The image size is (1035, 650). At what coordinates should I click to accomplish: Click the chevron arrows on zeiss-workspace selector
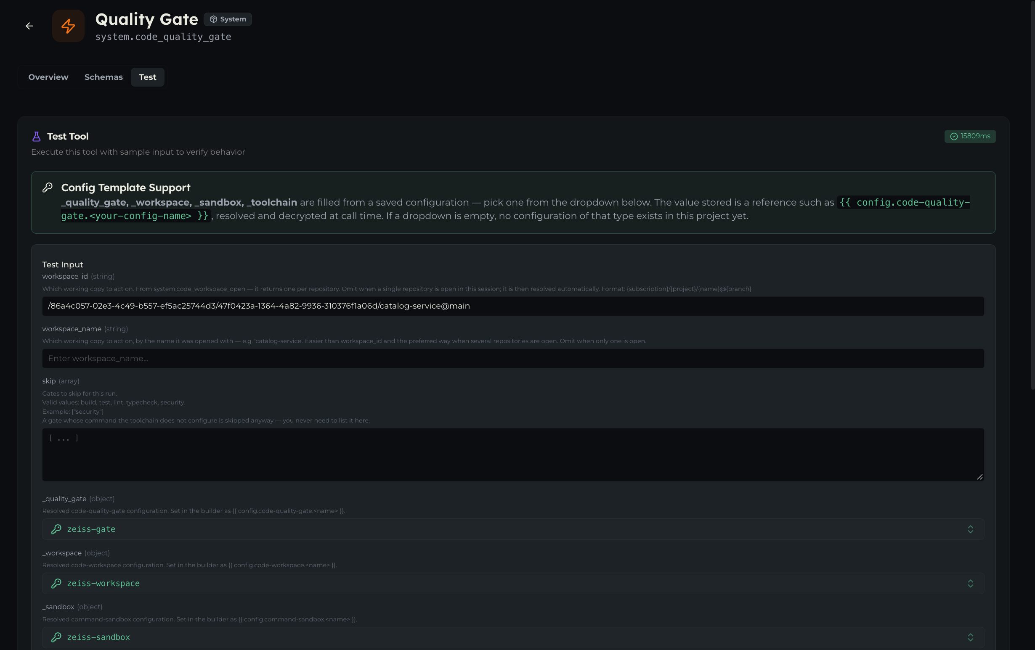click(970, 583)
